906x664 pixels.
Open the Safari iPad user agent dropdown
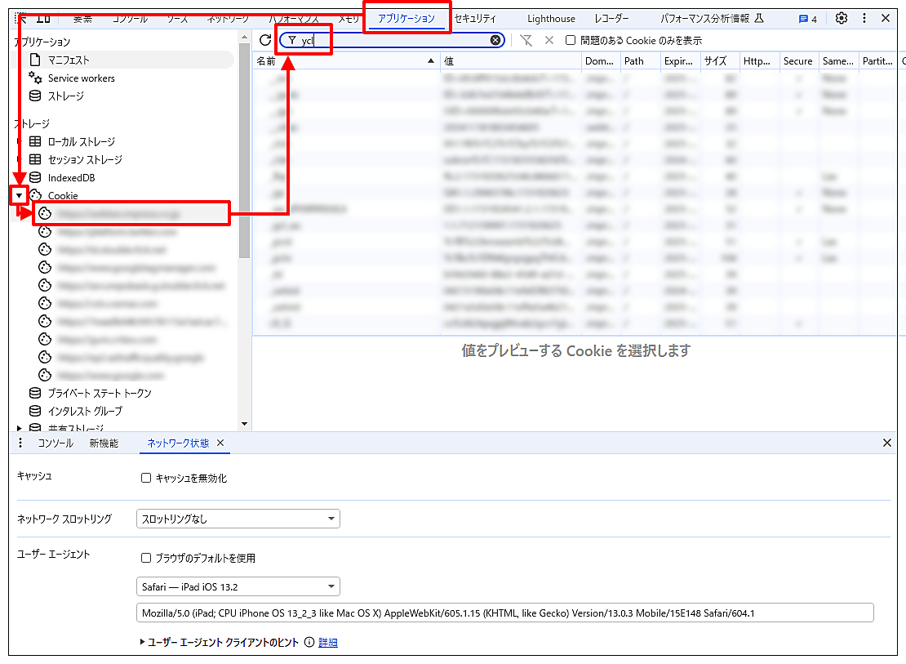pos(238,586)
